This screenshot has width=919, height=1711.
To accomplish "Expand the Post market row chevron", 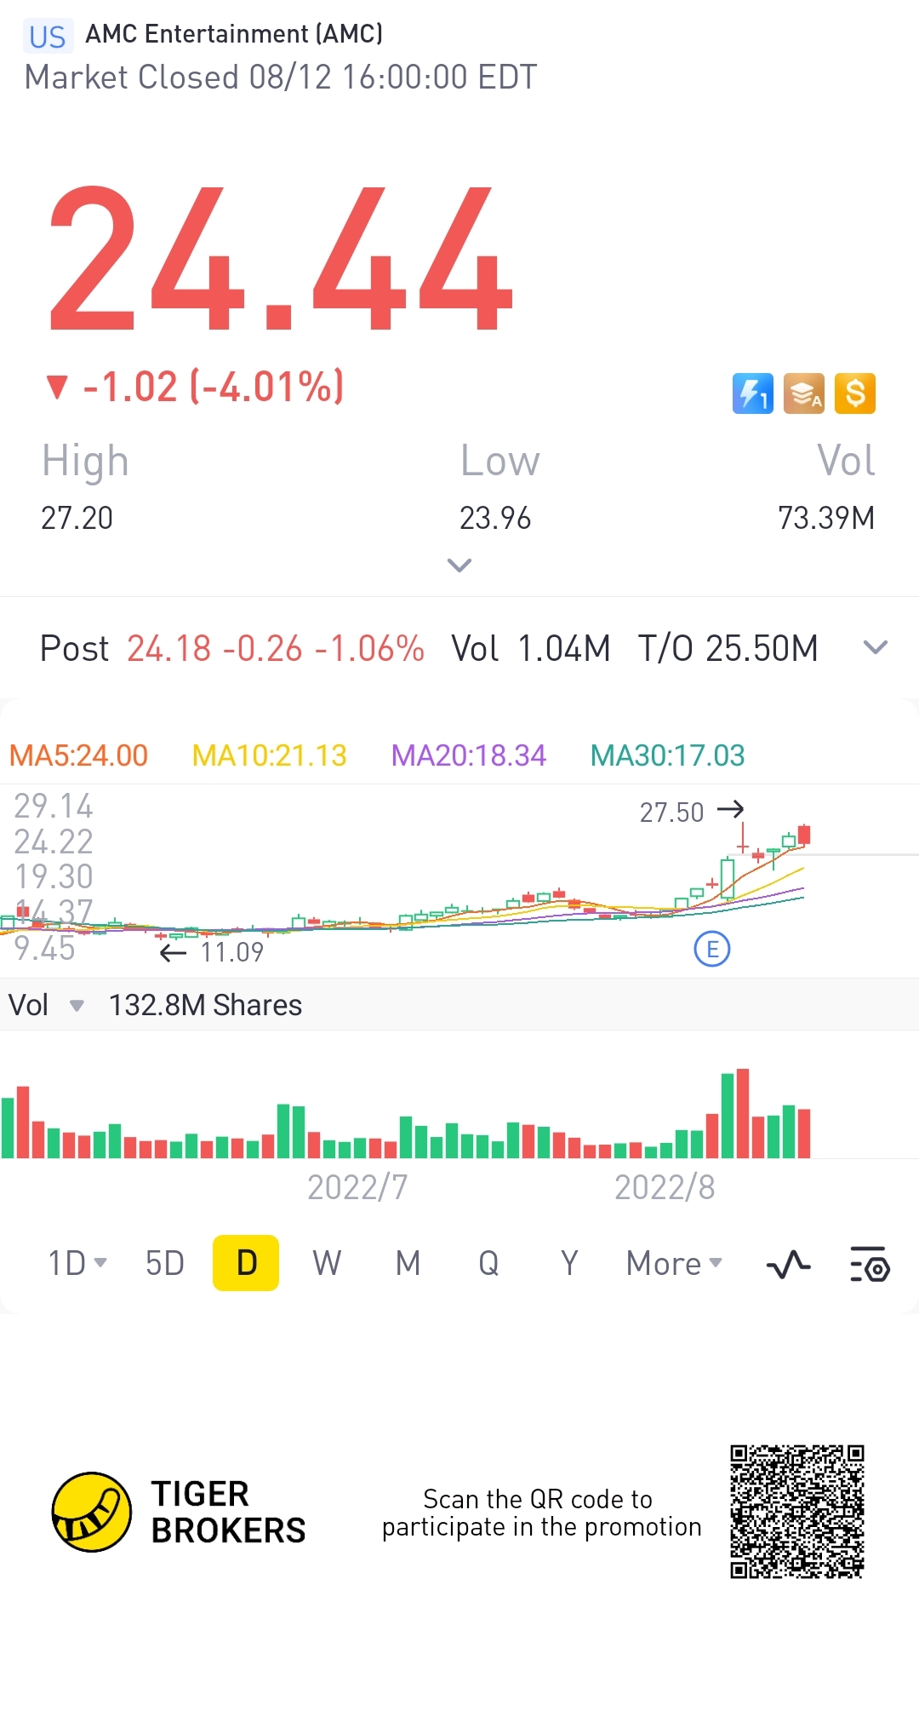I will click(876, 648).
